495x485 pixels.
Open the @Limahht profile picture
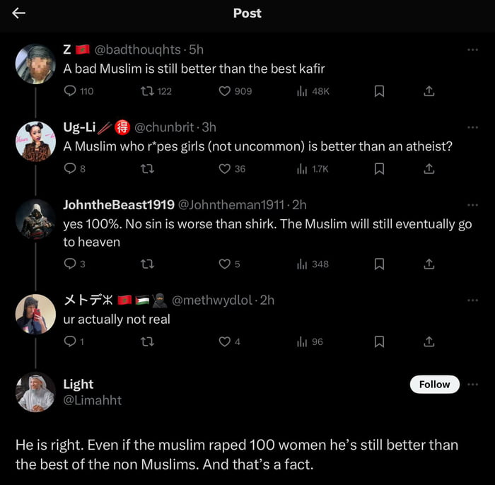click(35, 392)
